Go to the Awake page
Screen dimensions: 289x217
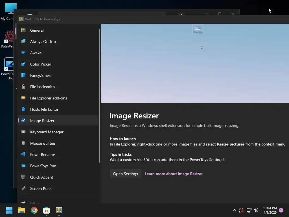pos(58,53)
